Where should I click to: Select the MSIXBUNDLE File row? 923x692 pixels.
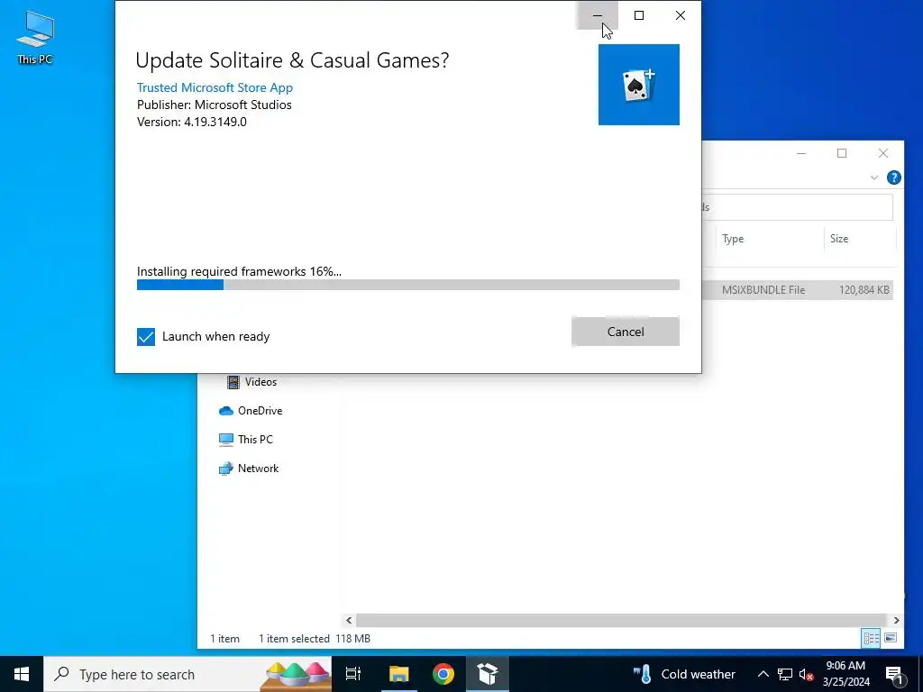point(798,289)
